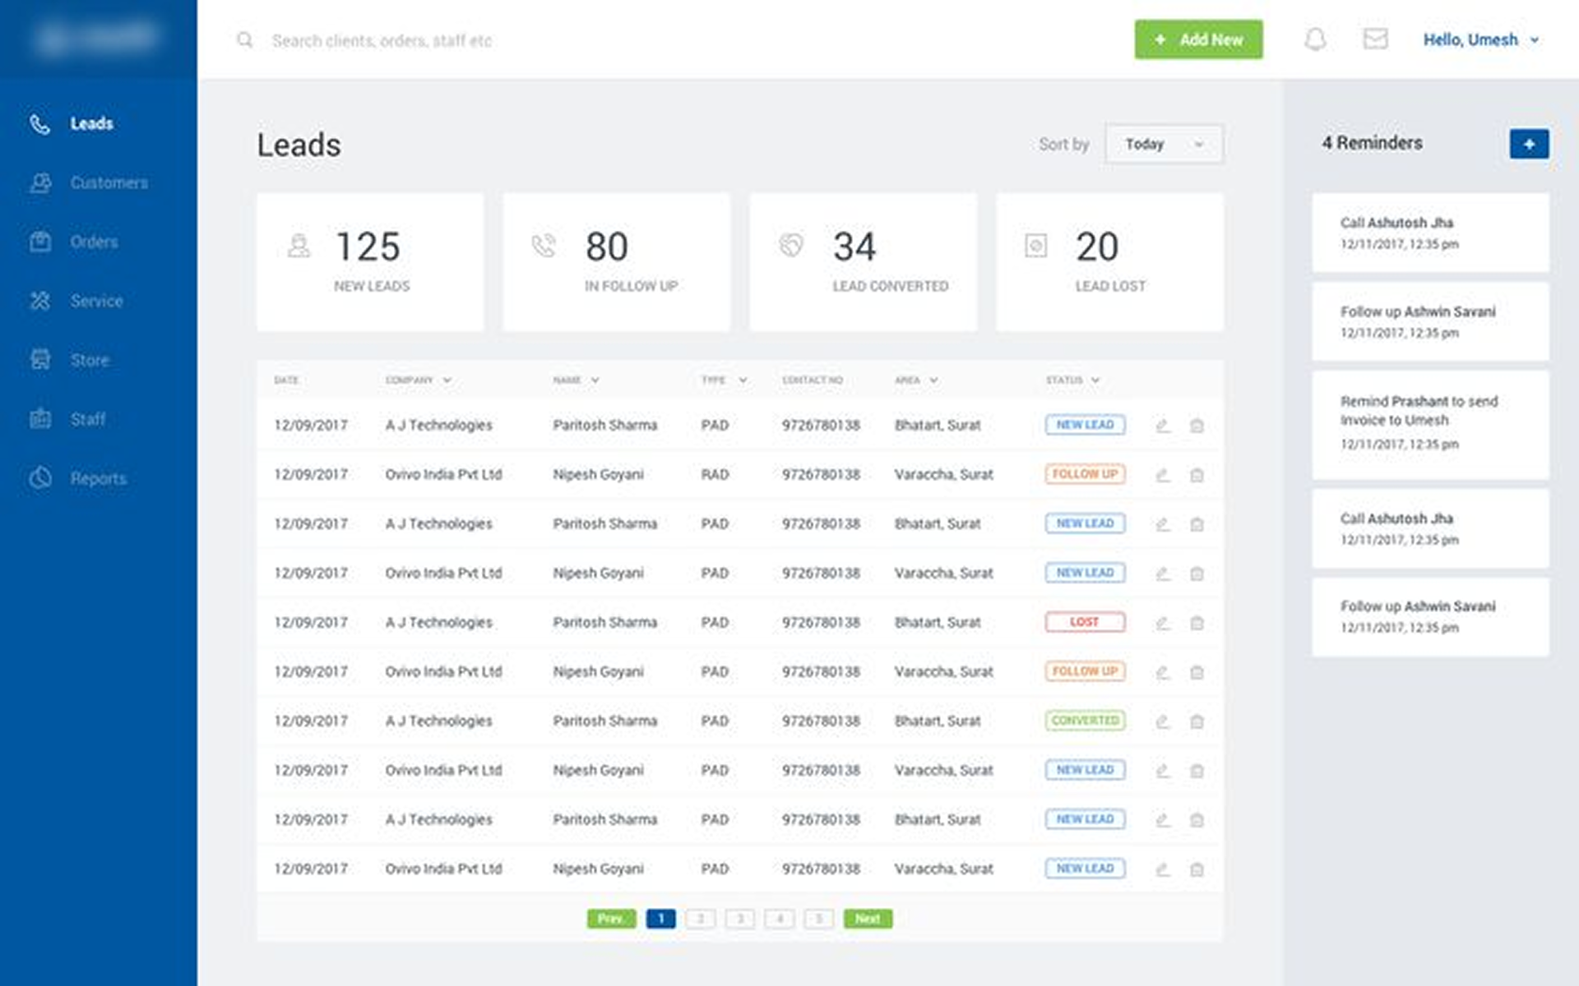The height and width of the screenshot is (986, 1579).
Task: Click the phone icon on In Follow Up card
Action: coord(544,246)
